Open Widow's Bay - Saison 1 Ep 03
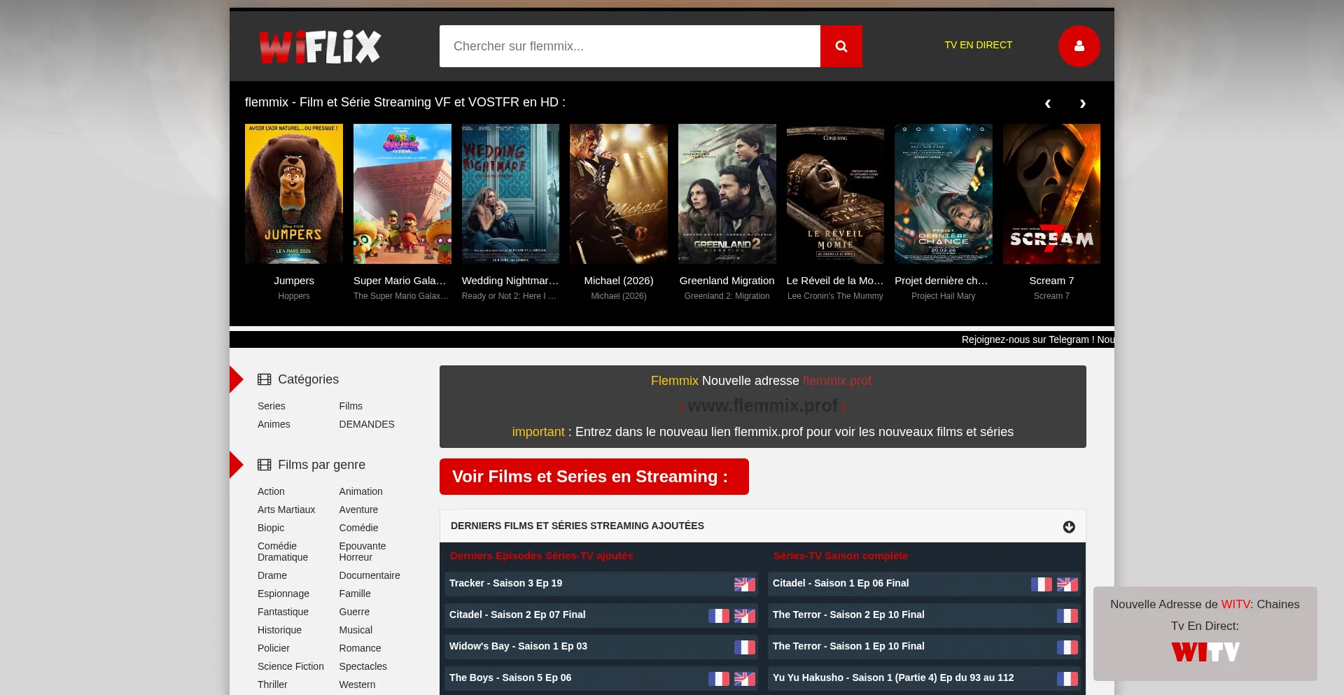Image resolution: width=1344 pixels, height=695 pixels. click(518, 646)
